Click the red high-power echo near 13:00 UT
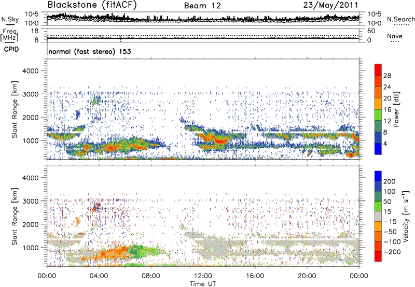This screenshot has height=287, width=415. coord(219,141)
